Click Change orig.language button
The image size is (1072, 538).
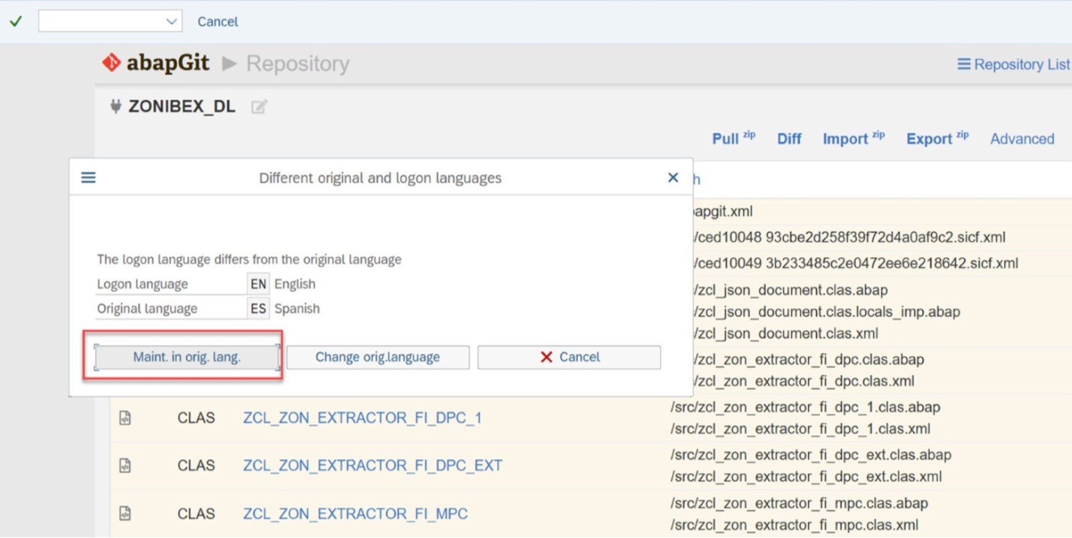(x=378, y=357)
